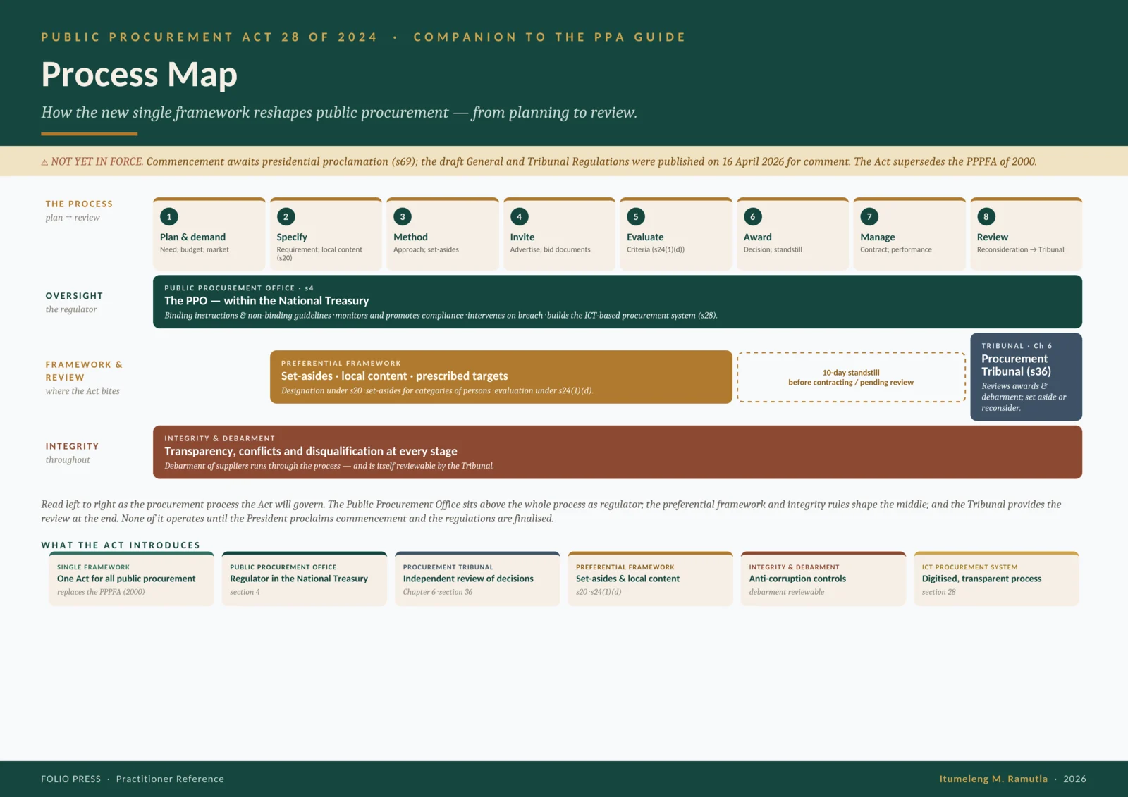The image size is (1128, 797).
Task: Click 'Set-asides & local content' card text
Action: [x=627, y=579]
